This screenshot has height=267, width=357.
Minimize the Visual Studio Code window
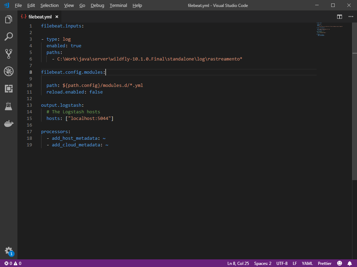pyautogui.click(x=317, y=5)
